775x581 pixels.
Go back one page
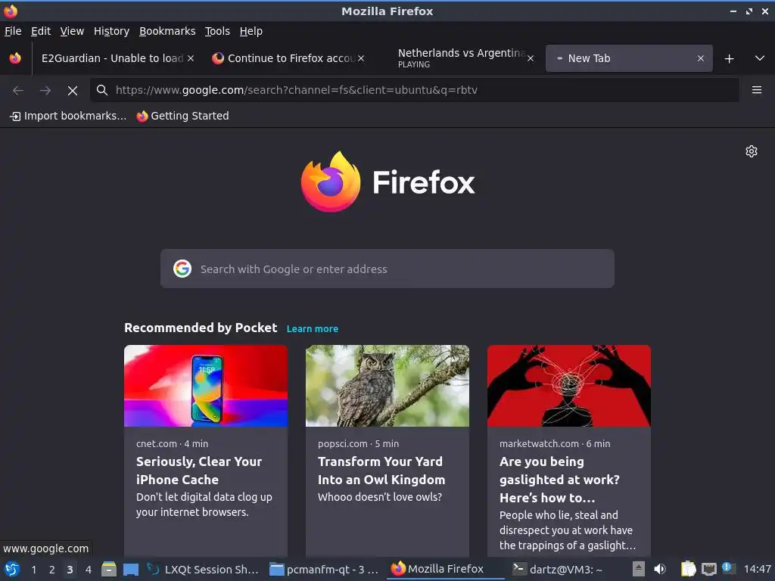18,91
